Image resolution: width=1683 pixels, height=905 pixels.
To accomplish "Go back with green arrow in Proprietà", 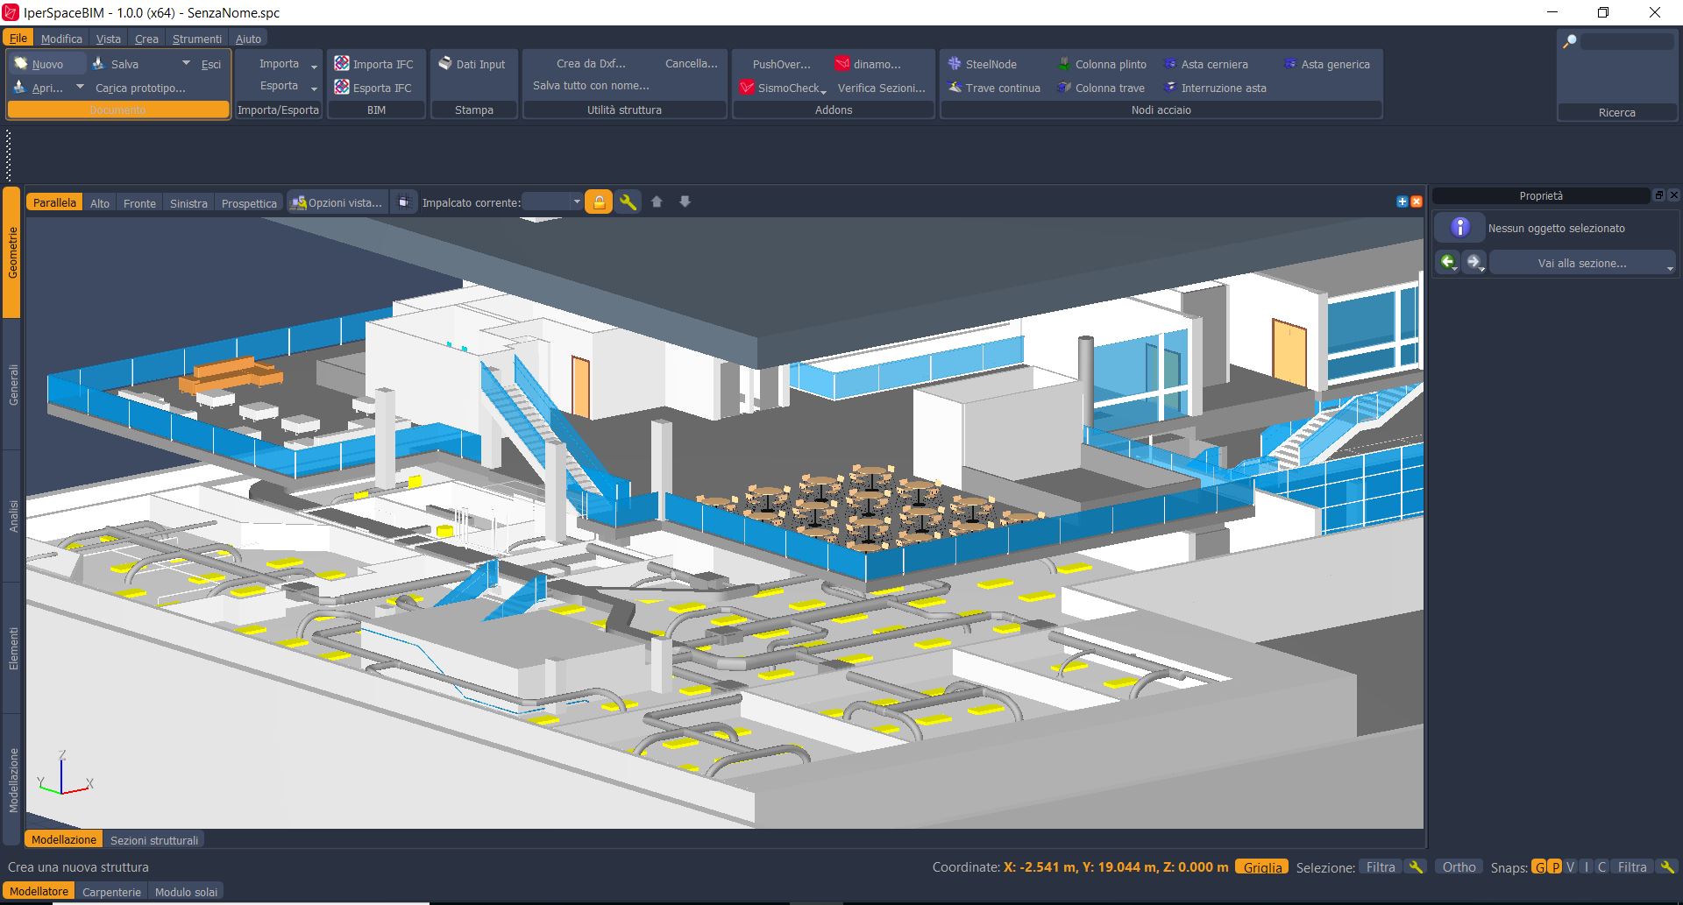I will point(1447,262).
